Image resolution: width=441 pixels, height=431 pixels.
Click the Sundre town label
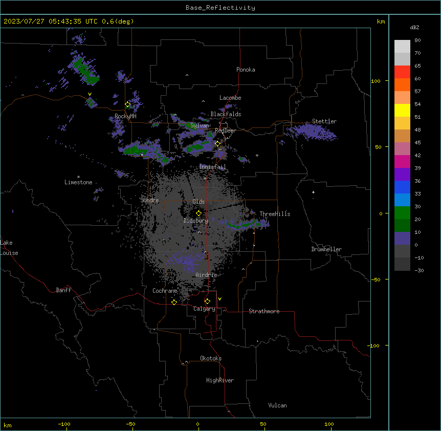coord(149,200)
